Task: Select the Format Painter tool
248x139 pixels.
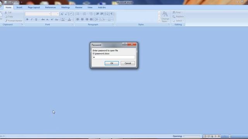Action: (14, 20)
